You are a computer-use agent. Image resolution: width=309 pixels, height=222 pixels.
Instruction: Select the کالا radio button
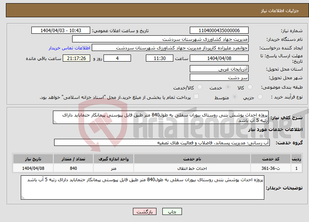[250, 87]
